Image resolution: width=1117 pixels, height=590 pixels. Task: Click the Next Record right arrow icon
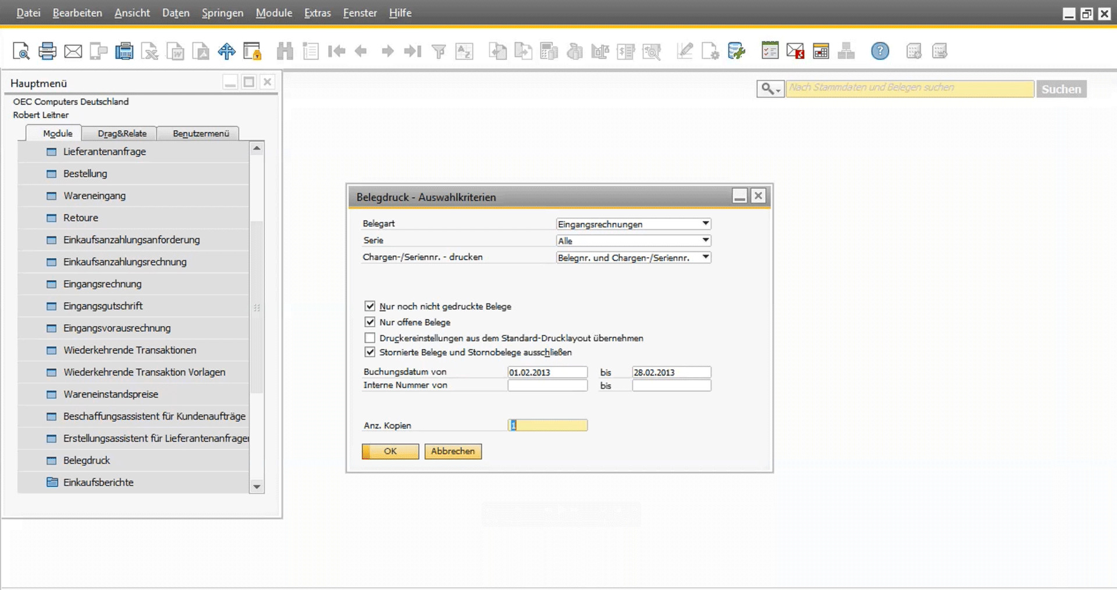(x=387, y=51)
